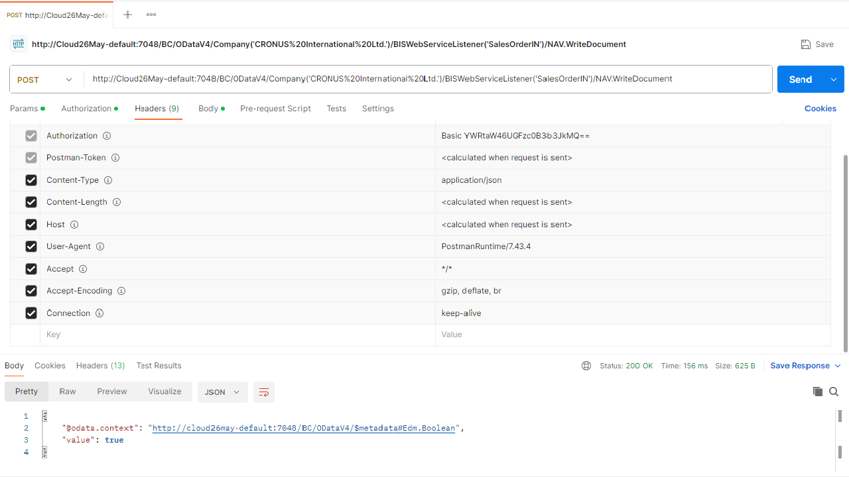Click the Save floppy disk icon
Screen dimensions: 849x477
[806, 44]
